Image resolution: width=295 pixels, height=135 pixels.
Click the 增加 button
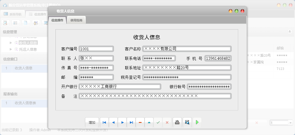tap(92, 122)
